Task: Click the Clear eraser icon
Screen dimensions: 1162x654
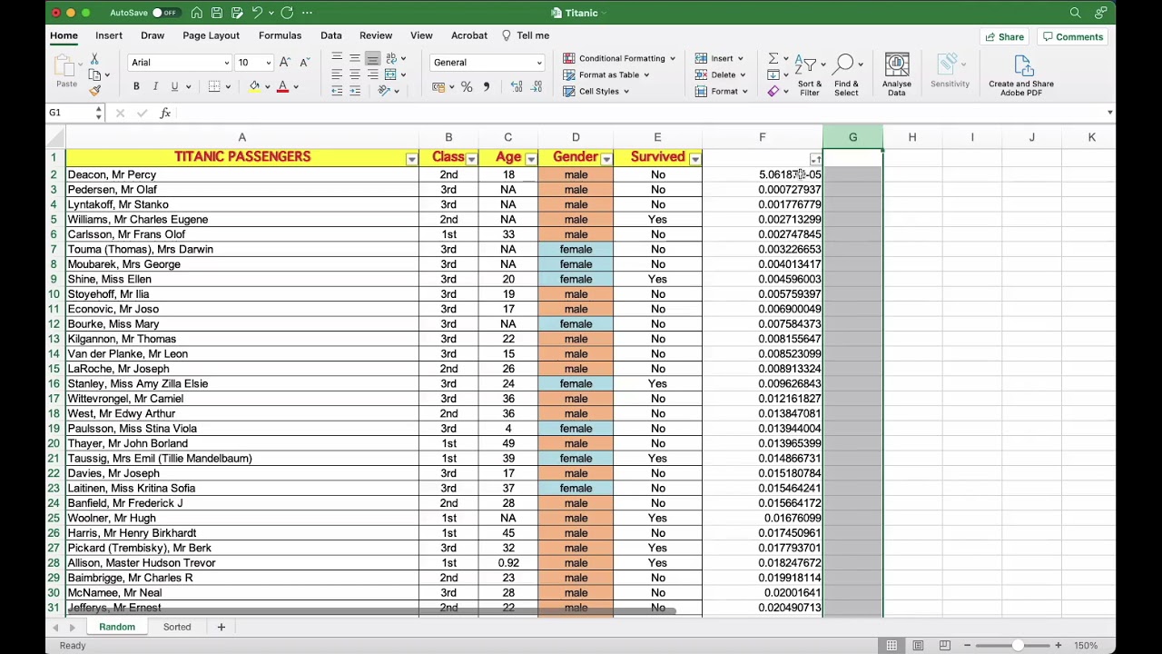Action: click(x=773, y=91)
